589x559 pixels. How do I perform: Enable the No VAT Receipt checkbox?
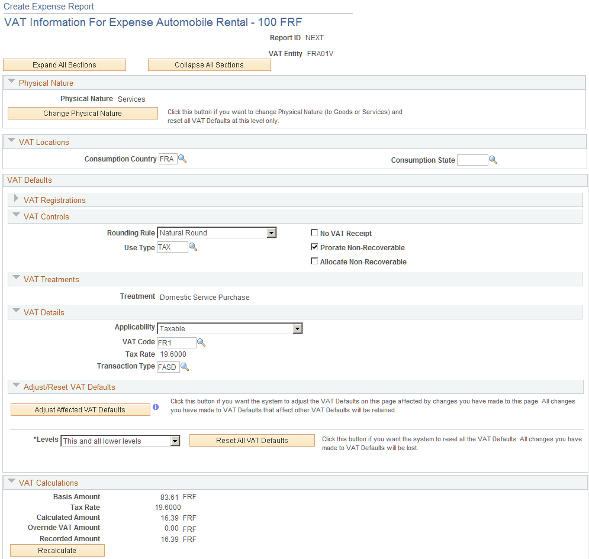(x=314, y=232)
